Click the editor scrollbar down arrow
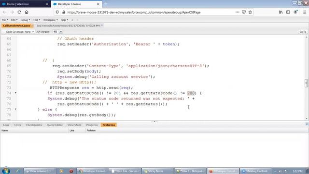 (x=307, y=118)
